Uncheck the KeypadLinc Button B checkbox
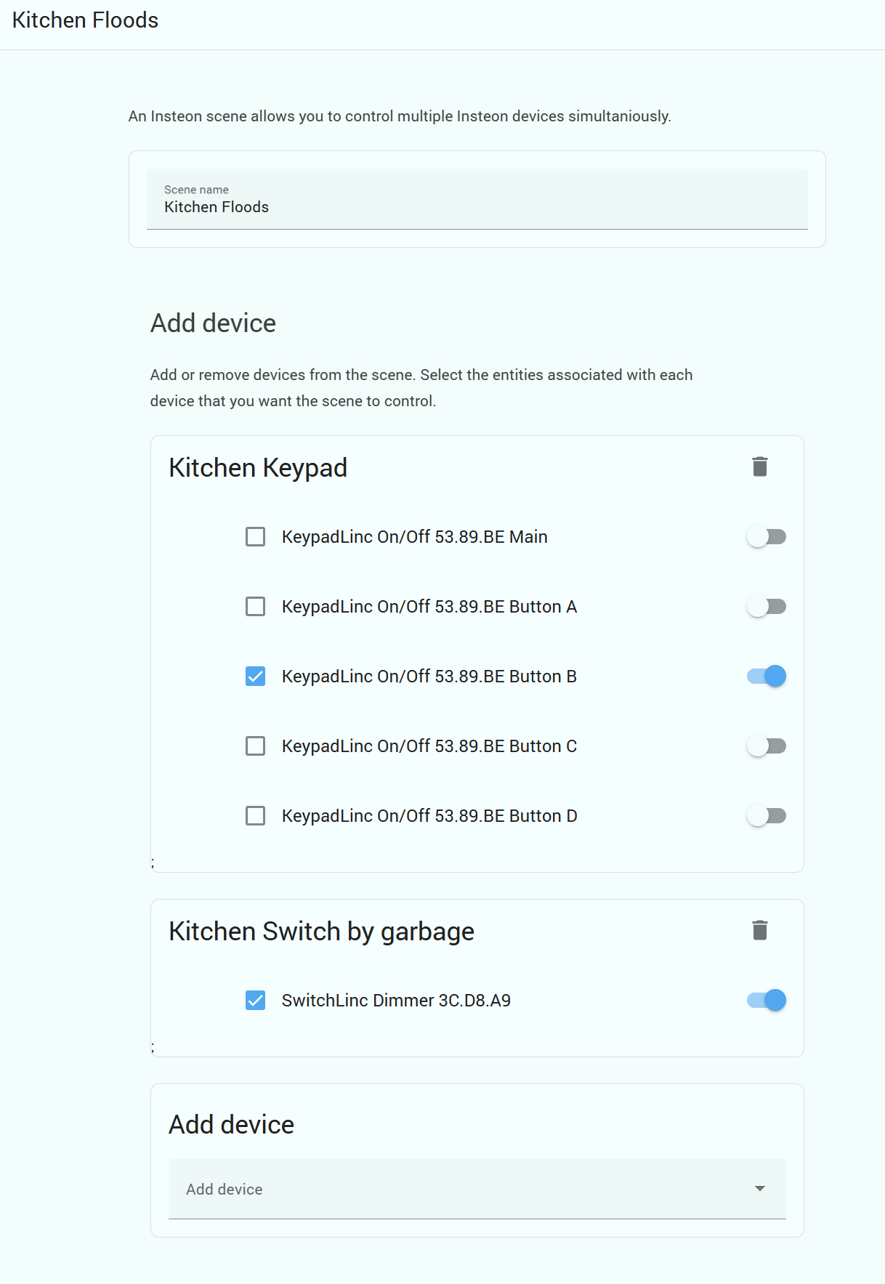 (255, 677)
